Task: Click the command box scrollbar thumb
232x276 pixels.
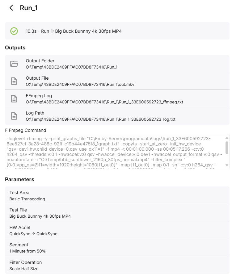Action: click(x=227, y=148)
